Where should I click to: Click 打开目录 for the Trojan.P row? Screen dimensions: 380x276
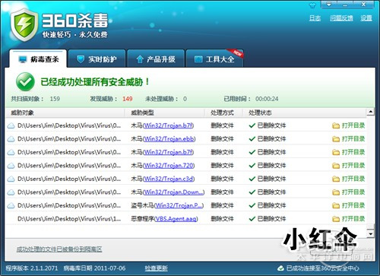pos(353,205)
